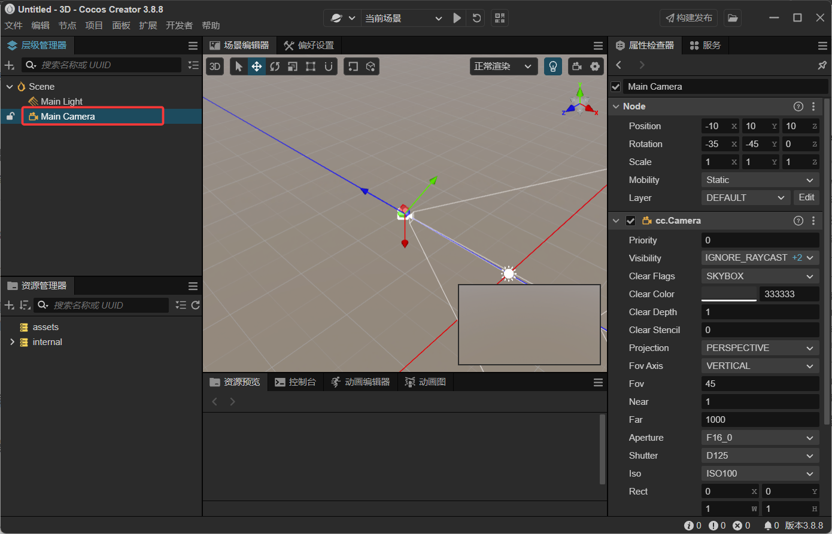Click the hierarchy search field
This screenshot has width=832, height=534.
click(102, 65)
